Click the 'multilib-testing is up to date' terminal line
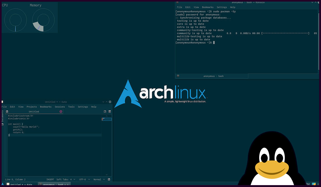The image size is (321, 187). click(199, 36)
